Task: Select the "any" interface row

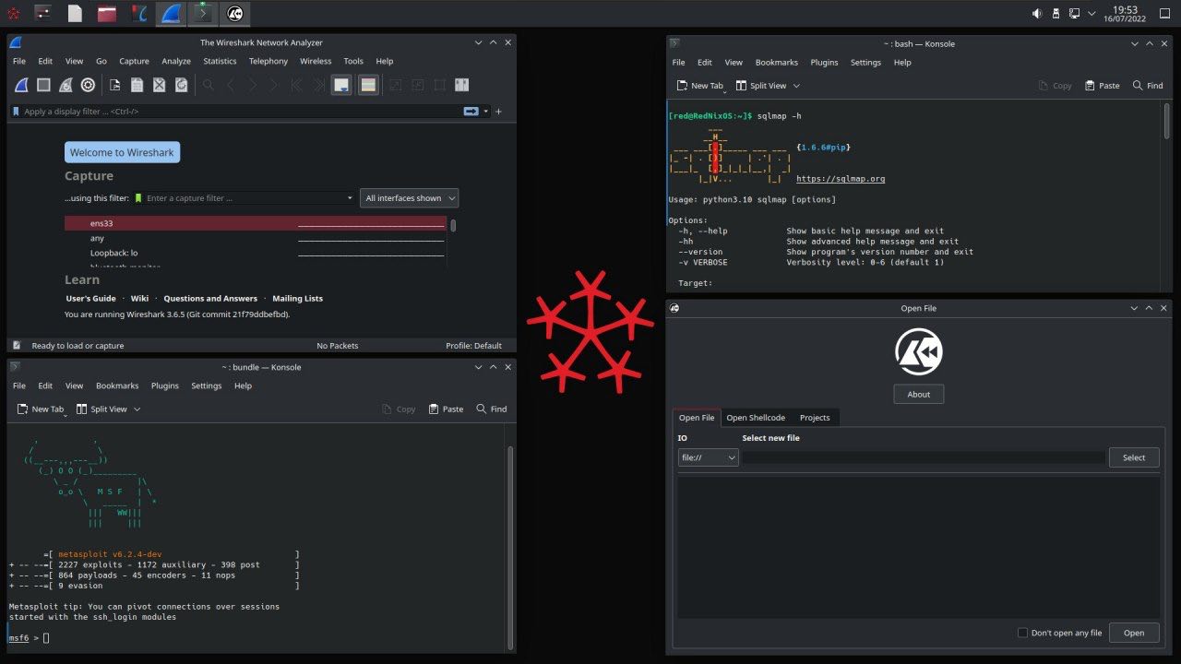Action: point(256,238)
